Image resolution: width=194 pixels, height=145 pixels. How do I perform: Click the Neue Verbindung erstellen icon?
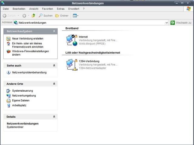coord(8,39)
